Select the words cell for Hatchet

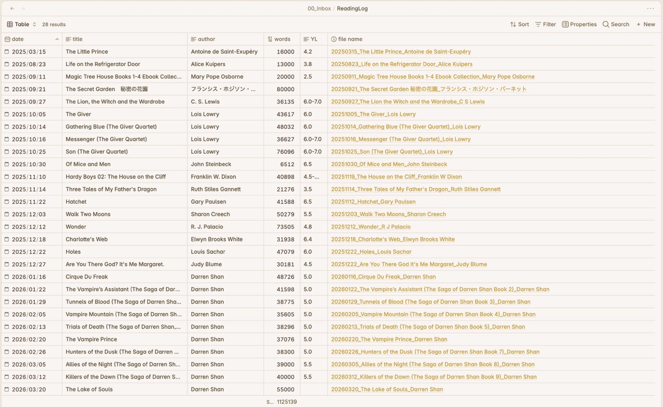[x=285, y=202]
